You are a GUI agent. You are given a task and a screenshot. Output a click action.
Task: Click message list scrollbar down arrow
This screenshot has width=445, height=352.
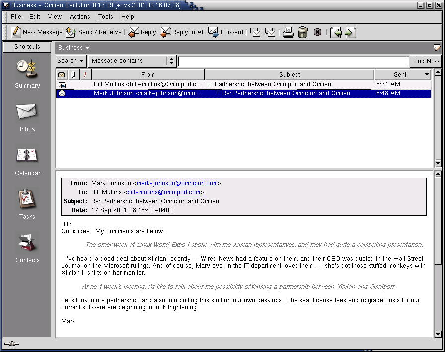point(438,163)
